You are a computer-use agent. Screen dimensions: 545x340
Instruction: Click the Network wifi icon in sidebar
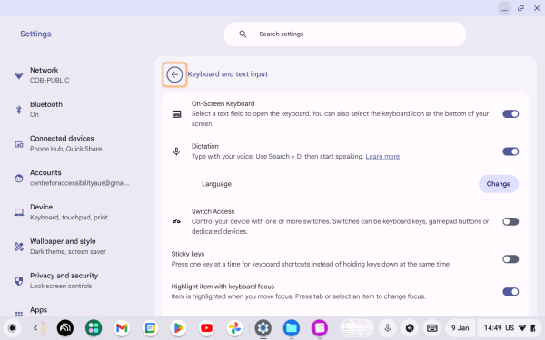tap(19, 75)
